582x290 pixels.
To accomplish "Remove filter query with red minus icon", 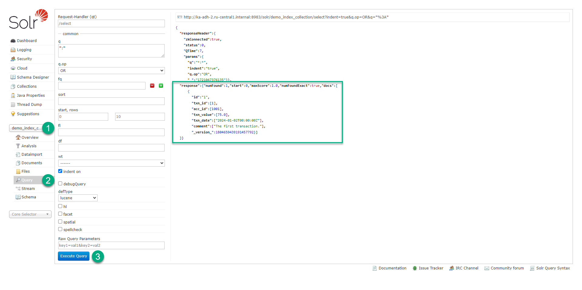I will [x=152, y=86].
